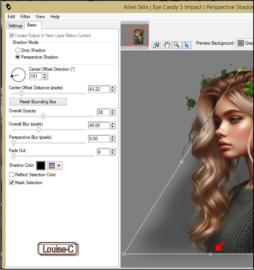
Task: Click the Center Offset Direction input field
Action: click(36, 76)
